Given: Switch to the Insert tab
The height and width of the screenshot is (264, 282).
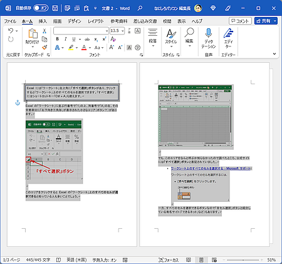Looking at the screenshot, I should pyautogui.click(x=43, y=21).
